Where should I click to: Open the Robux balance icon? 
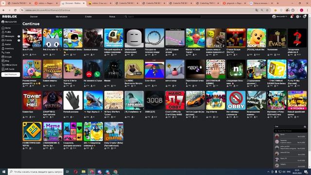tap(297, 17)
